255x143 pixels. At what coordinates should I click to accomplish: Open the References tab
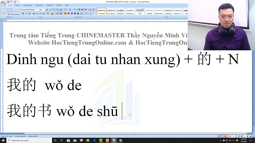(39, 5)
